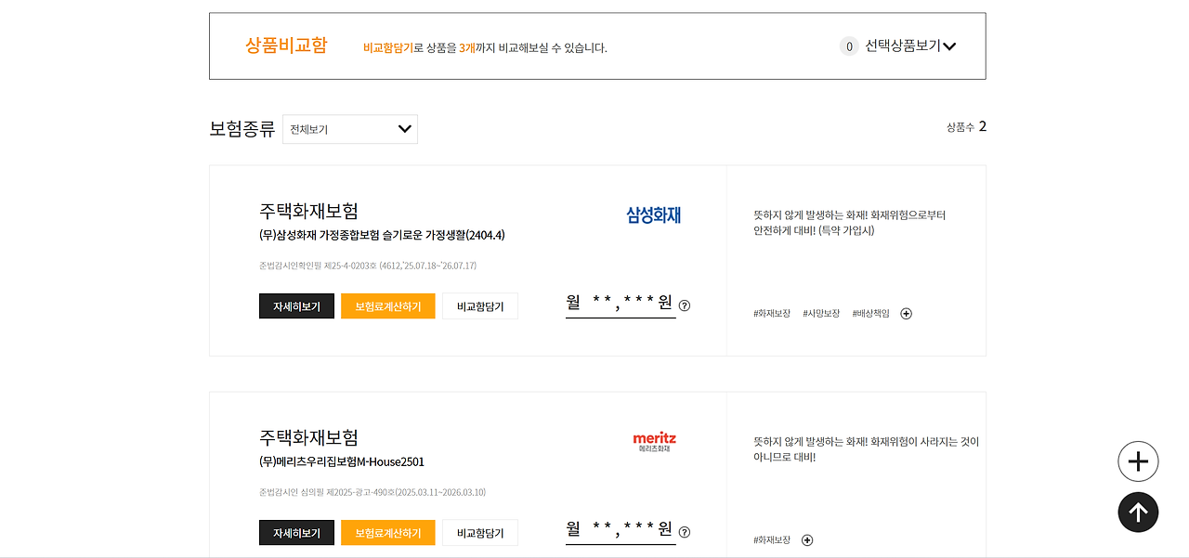Click the black up-arrow back-to-top button
Screen dimensions: 1189x558
pos(1138,513)
